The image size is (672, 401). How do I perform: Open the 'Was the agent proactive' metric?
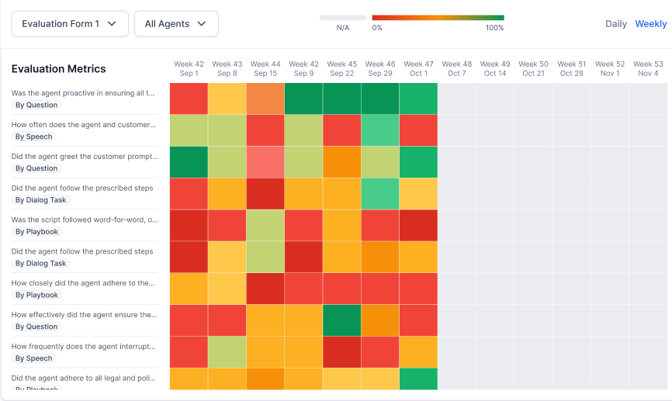(83, 93)
